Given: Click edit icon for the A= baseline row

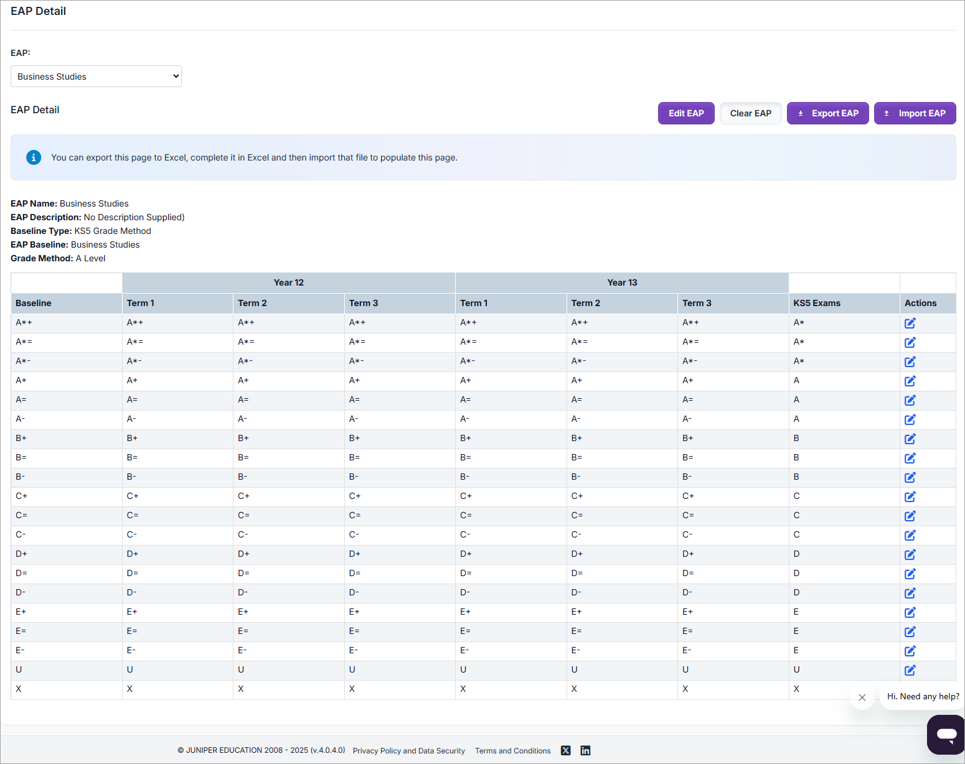Looking at the screenshot, I should 910,400.
